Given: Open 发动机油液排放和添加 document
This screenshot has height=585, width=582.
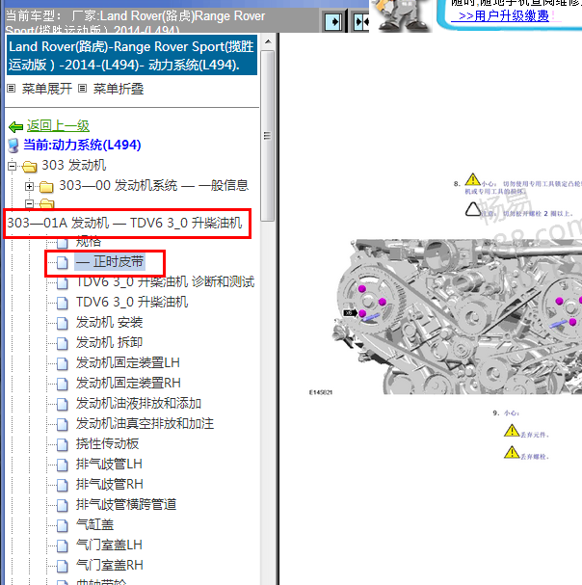Looking at the screenshot, I should [x=139, y=403].
